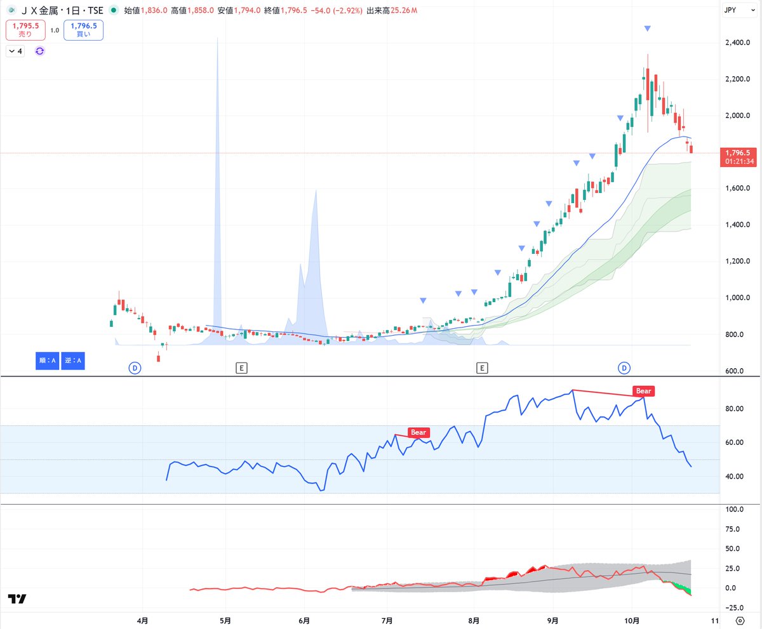Click the circled D dividend marker on timeline
The height and width of the screenshot is (629, 762).
(135, 367)
